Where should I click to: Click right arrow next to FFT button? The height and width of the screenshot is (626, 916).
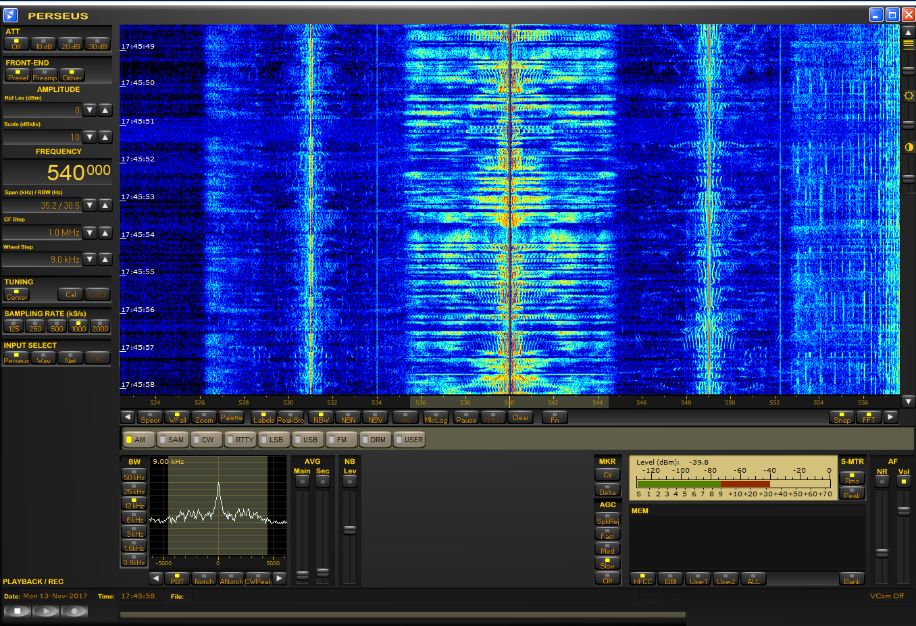(891, 417)
